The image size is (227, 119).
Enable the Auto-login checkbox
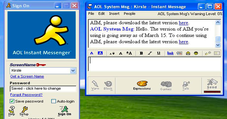point(54,101)
